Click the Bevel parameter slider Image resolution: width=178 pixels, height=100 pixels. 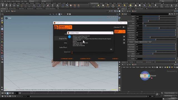pos(159,54)
